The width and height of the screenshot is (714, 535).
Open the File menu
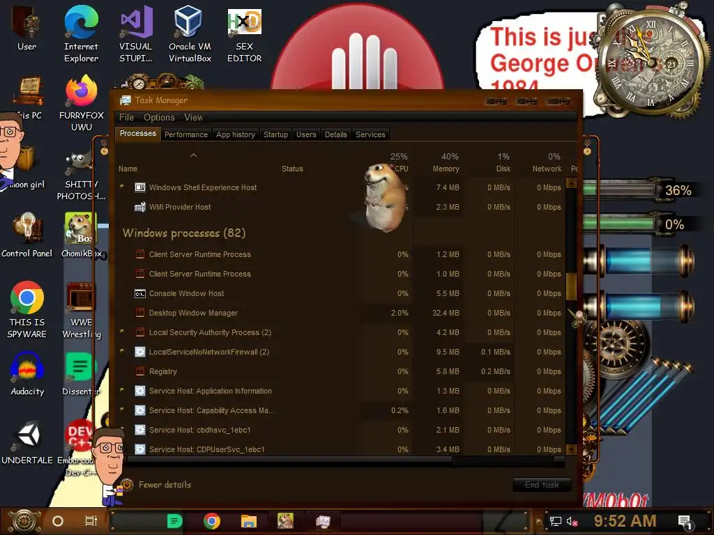(127, 117)
